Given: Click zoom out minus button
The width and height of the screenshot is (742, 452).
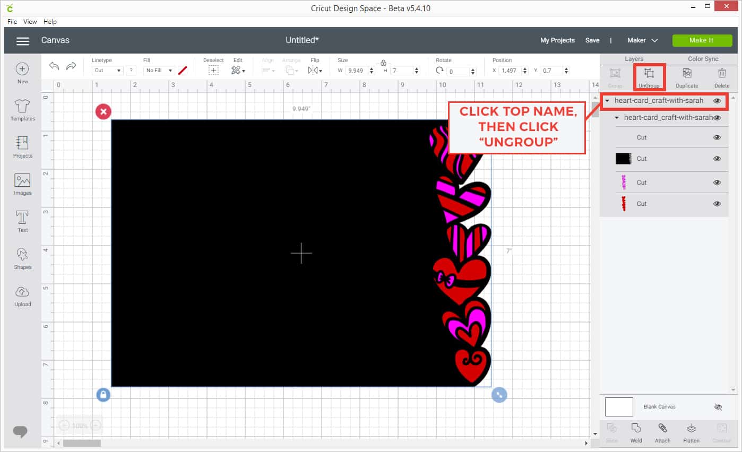Looking at the screenshot, I should click(64, 425).
